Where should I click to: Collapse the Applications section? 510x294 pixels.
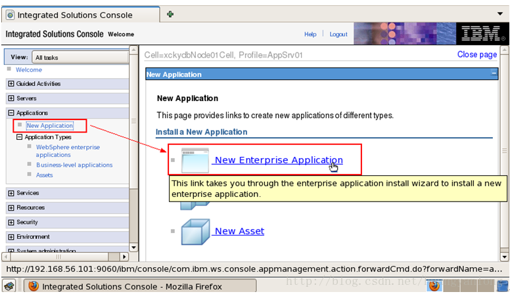point(11,113)
